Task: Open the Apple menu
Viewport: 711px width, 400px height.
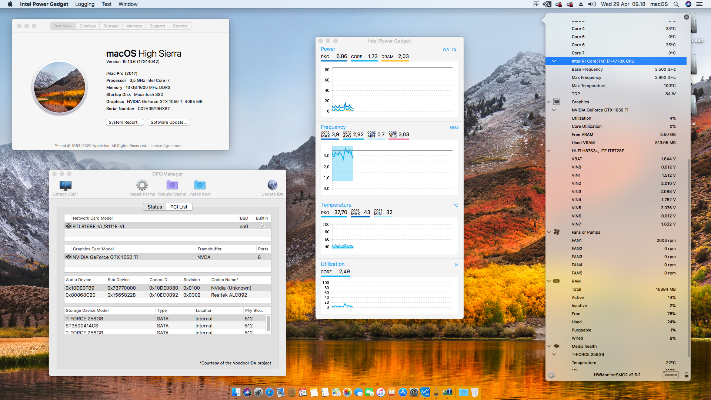Action: click(10, 4)
